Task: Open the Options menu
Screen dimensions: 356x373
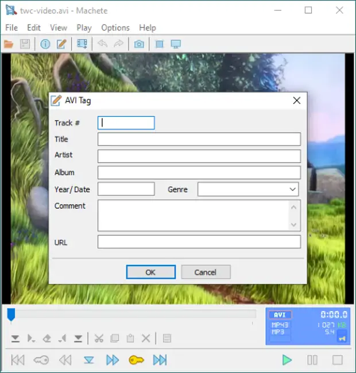Action: pyautogui.click(x=115, y=28)
